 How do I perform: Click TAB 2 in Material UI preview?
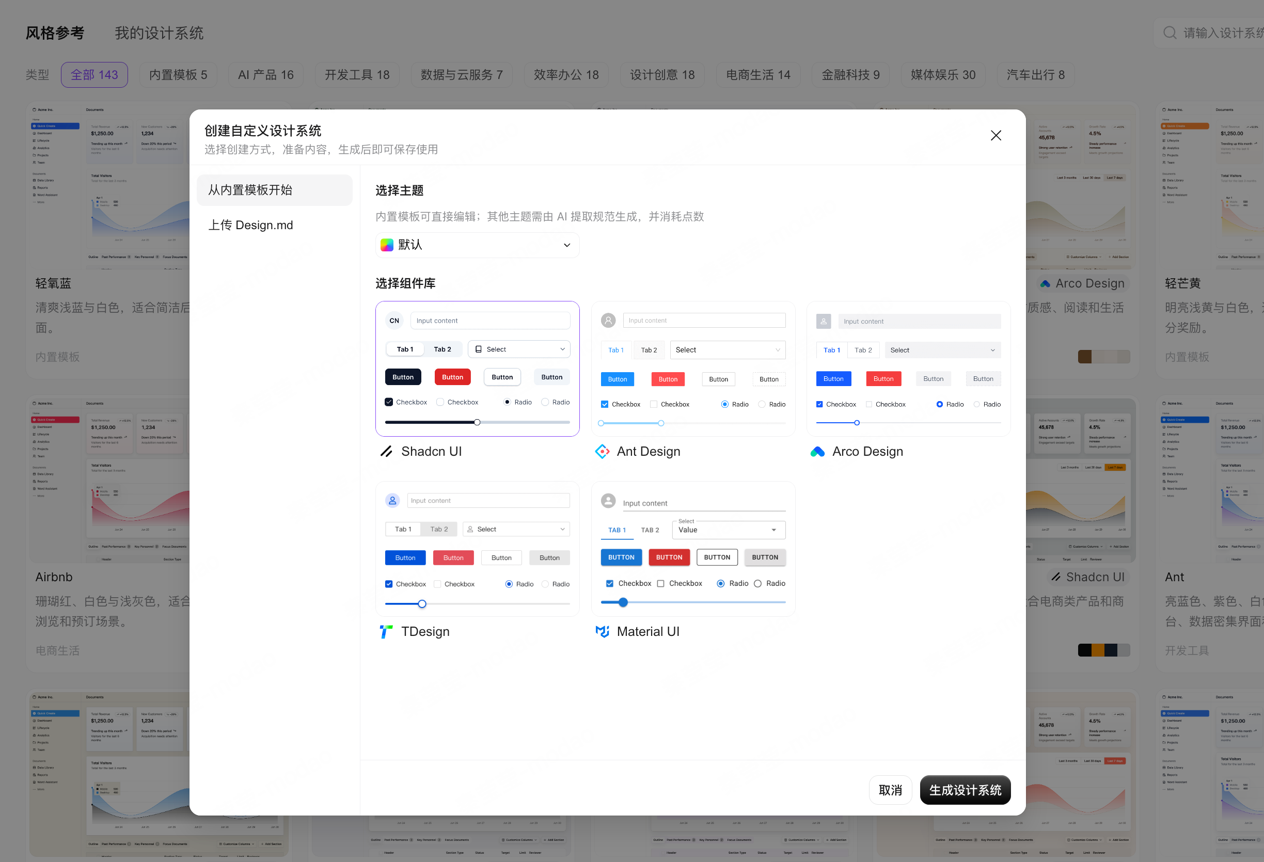650,530
